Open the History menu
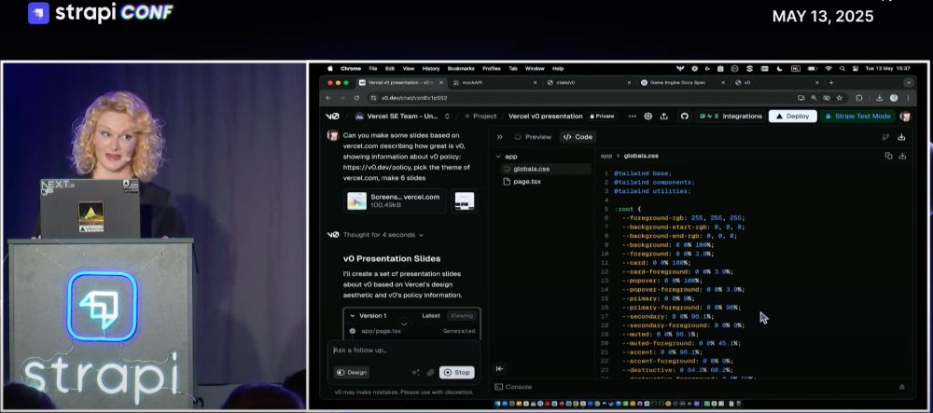 pos(431,68)
